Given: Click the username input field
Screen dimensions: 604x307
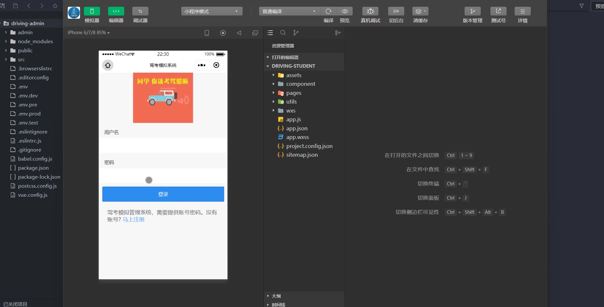Looking at the screenshot, I should (163, 145).
